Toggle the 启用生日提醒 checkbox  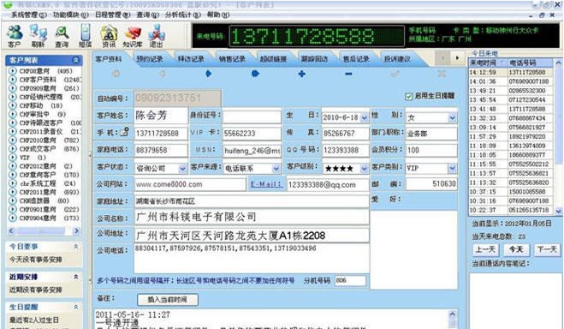point(408,96)
